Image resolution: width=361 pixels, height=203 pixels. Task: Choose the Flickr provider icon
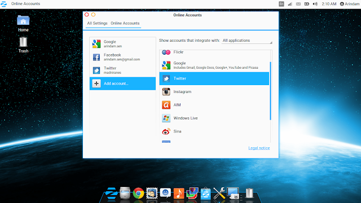166,52
